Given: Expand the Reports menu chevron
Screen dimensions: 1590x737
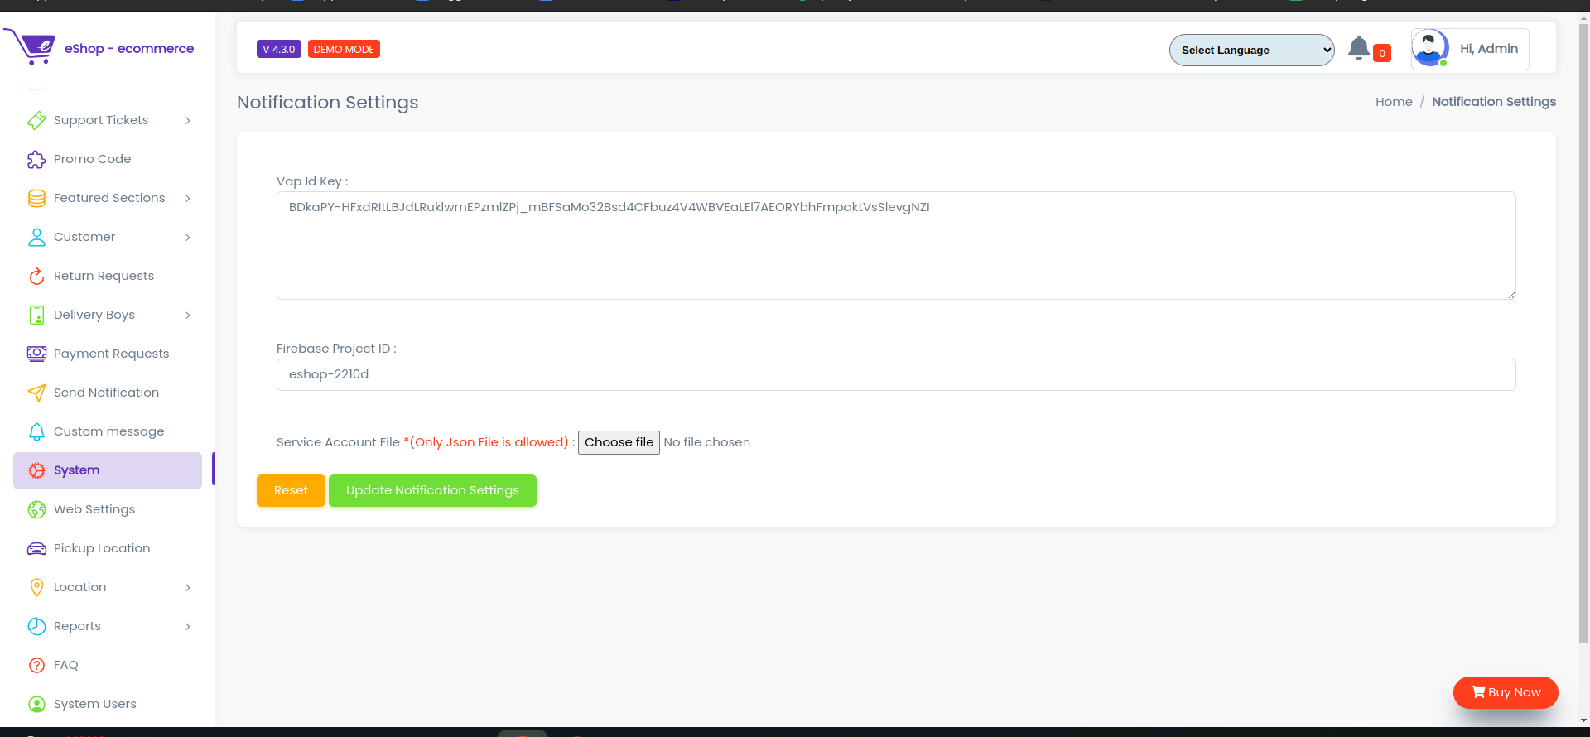Looking at the screenshot, I should pyautogui.click(x=188, y=627).
